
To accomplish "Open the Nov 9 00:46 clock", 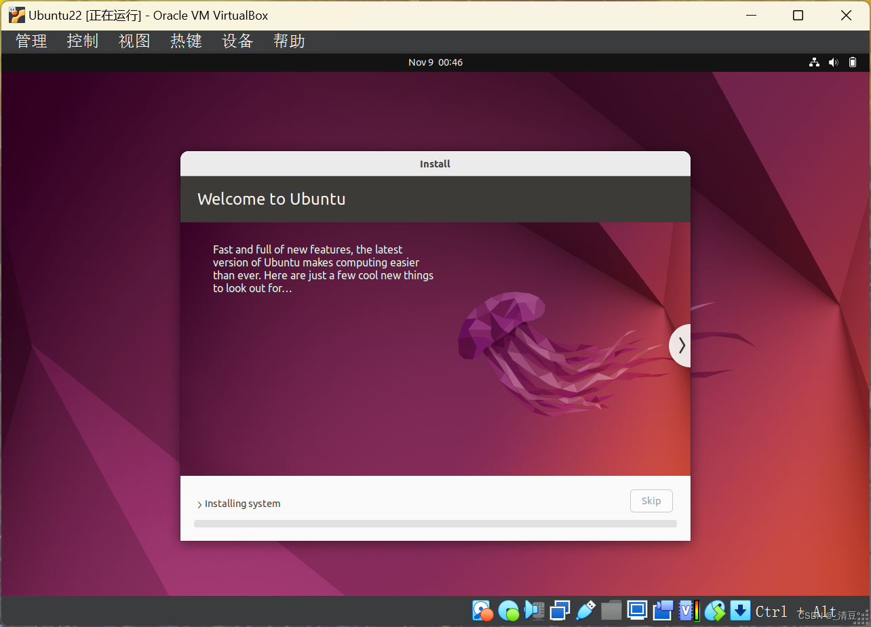I will [435, 62].
